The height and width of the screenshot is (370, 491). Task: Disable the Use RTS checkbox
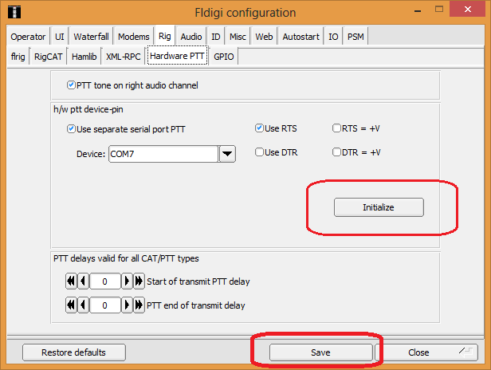260,128
